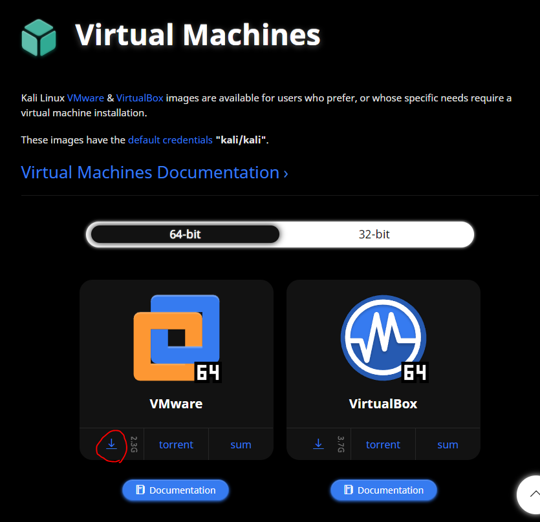Open the Documentation button under VirtualBox
This screenshot has width=540, height=522.
pos(383,490)
